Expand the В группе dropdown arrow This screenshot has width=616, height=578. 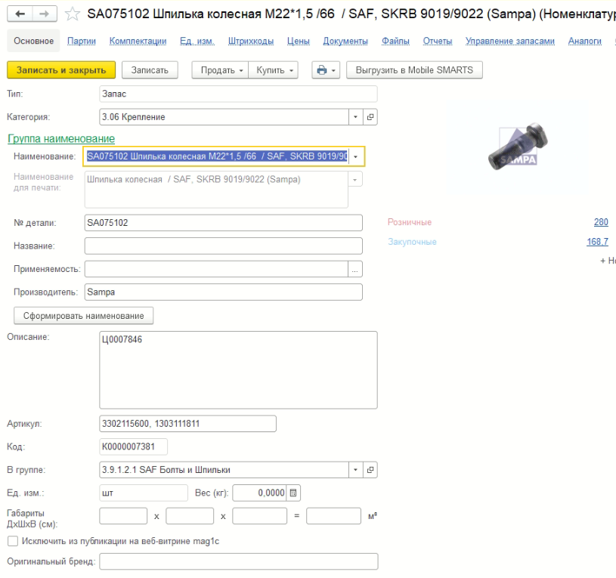[355, 470]
